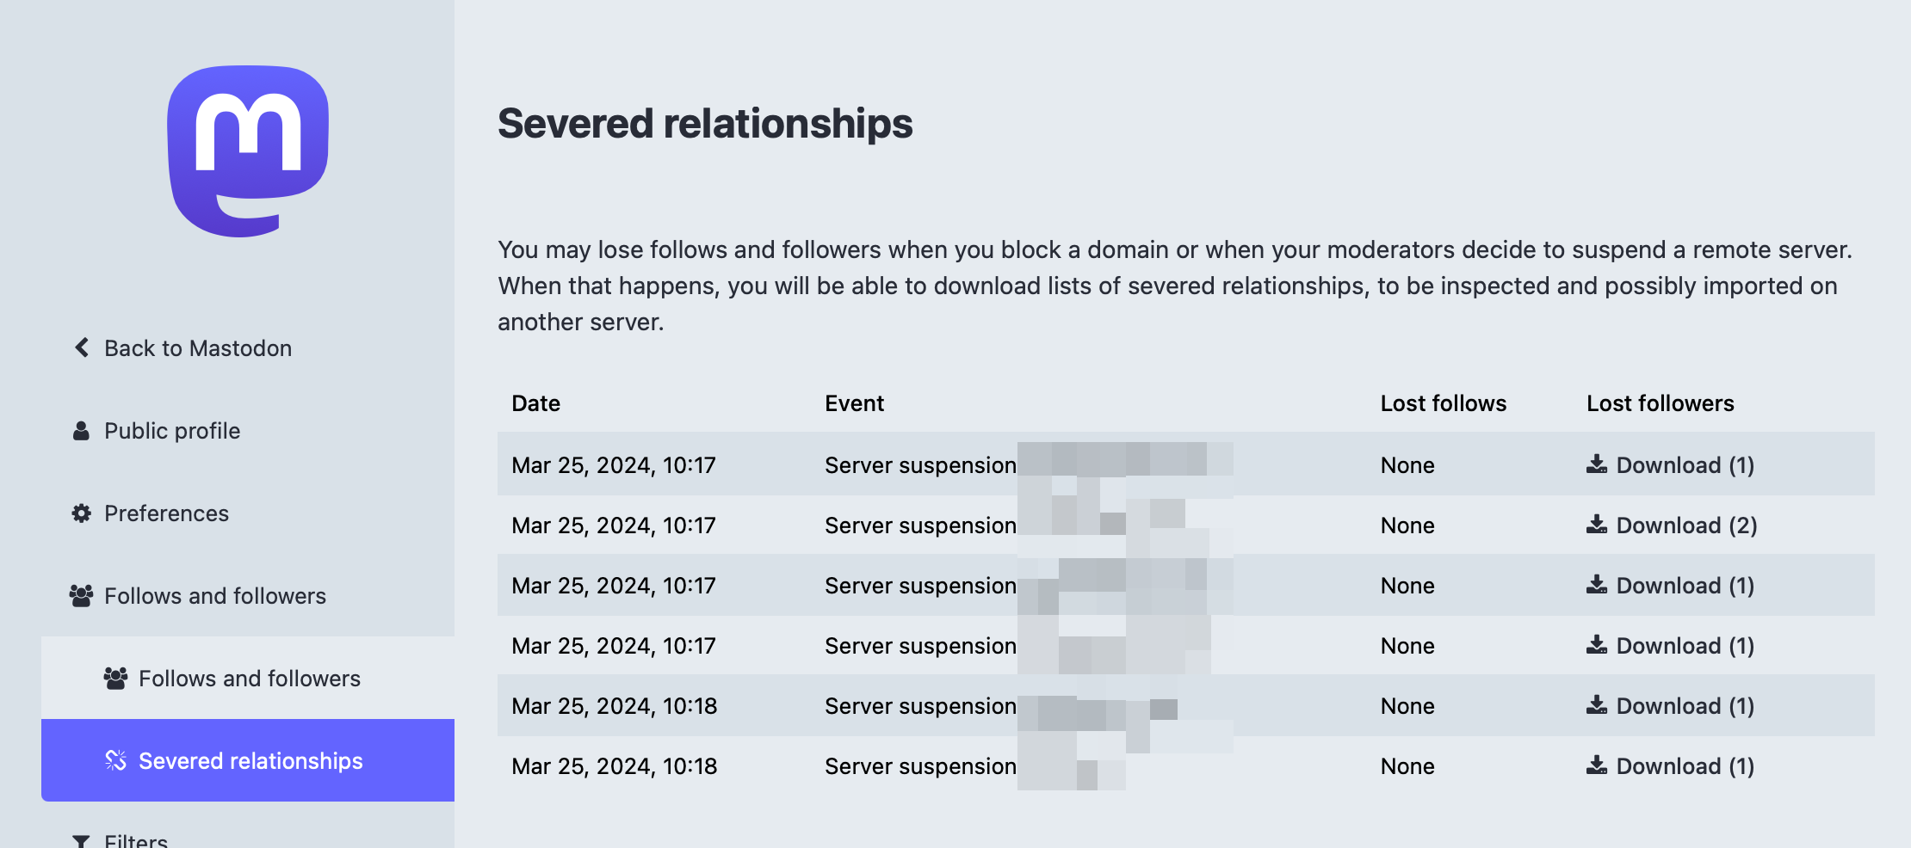Open the Filters menu item
Image resolution: width=1911 pixels, height=848 pixels.
coord(136,839)
